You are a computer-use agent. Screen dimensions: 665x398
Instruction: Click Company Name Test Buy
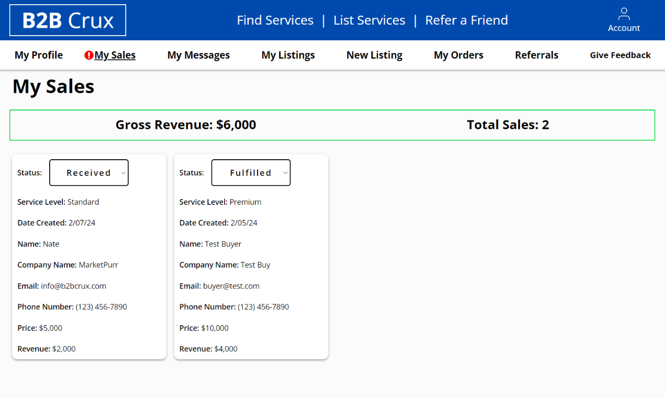pyautogui.click(x=225, y=265)
